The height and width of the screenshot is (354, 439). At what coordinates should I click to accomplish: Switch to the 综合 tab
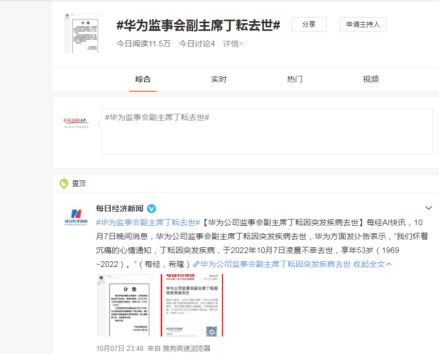[x=143, y=79]
